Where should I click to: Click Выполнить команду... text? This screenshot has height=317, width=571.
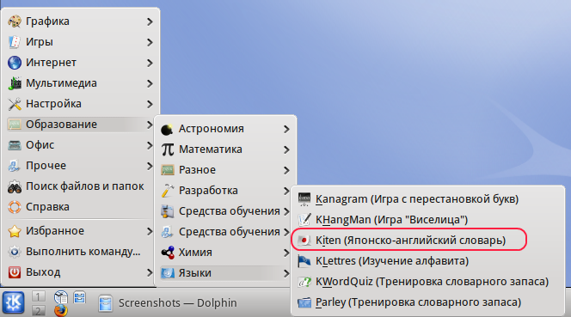83,252
